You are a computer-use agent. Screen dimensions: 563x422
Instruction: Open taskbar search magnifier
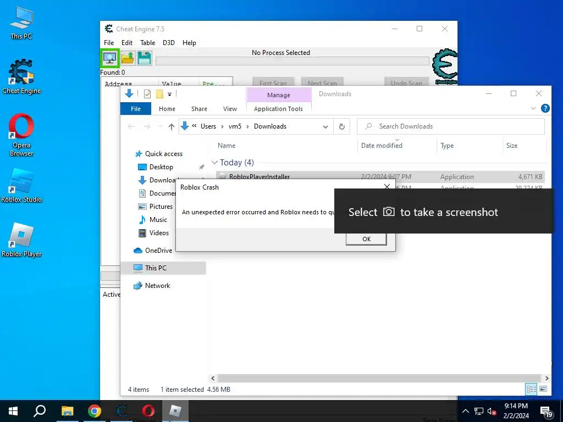click(x=40, y=411)
